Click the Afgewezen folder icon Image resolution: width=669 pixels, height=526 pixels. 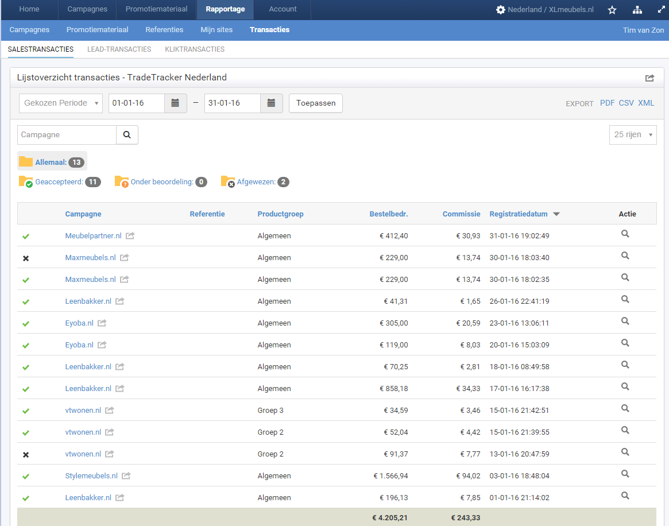pyautogui.click(x=228, y=181)
